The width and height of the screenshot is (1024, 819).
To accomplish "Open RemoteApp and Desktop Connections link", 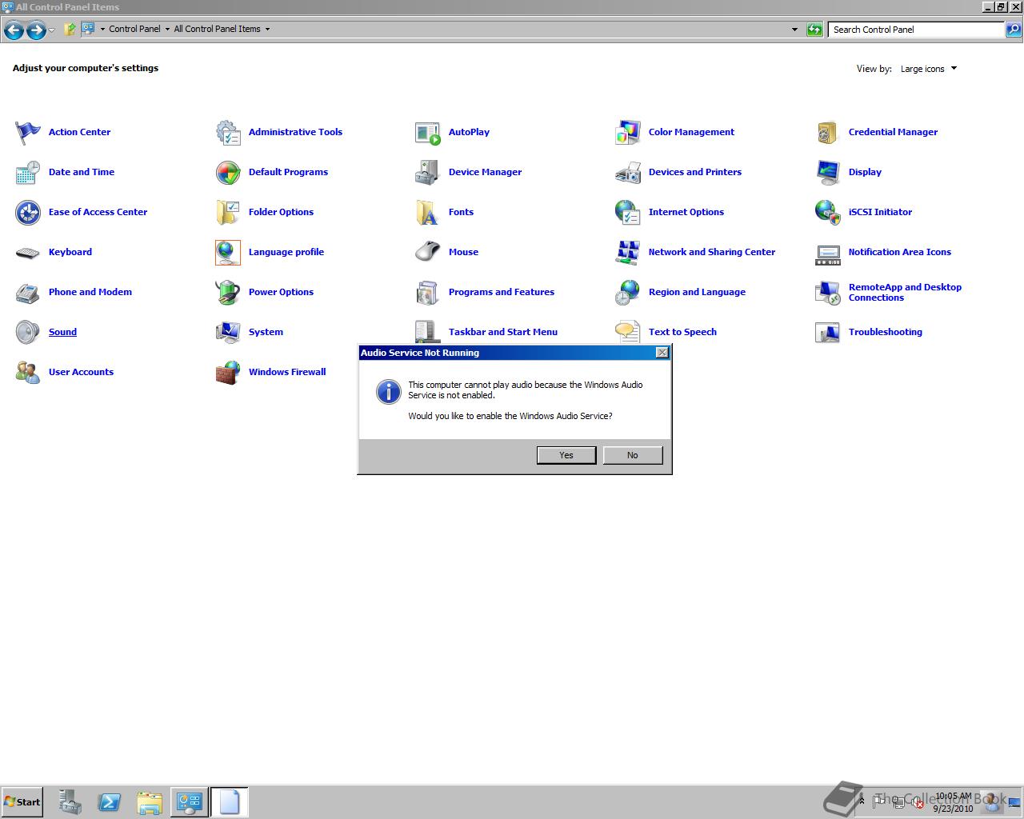I will [905, 292].
